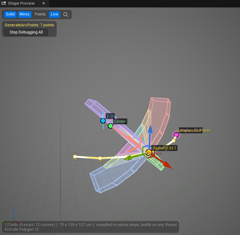Viewport: 240px width, 235px height.
Task: Click the Z 0 label
Action: pos(110,116)
